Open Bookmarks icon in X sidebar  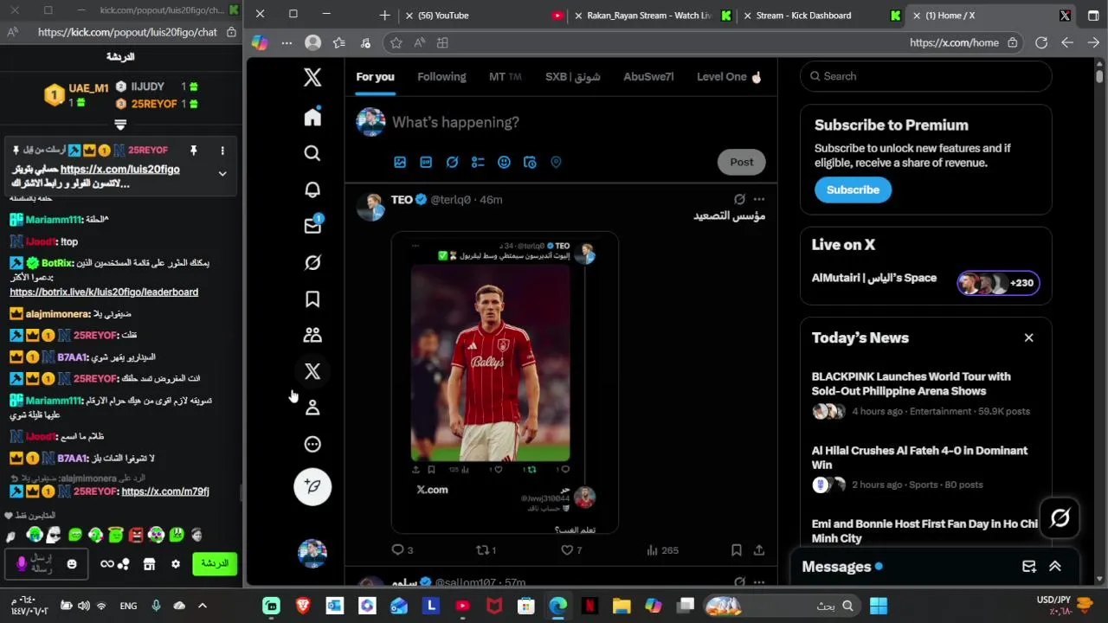click(x=312, y=299)
